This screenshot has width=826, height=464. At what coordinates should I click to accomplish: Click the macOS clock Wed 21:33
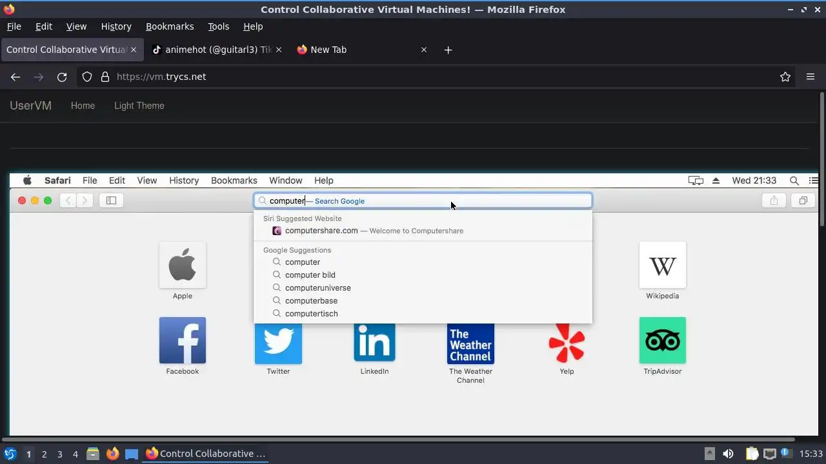point(754,180)
